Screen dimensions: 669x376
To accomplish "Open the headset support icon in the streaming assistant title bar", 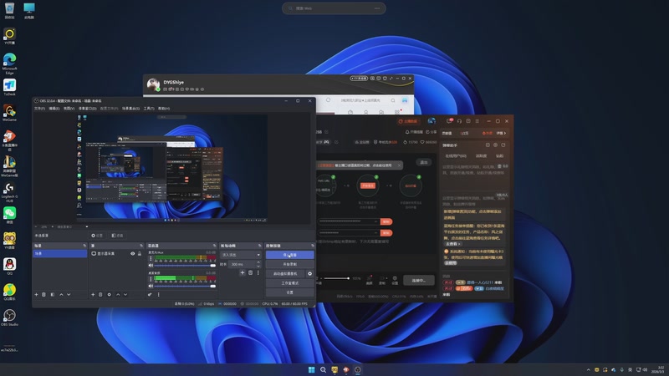I will click(x=459, y=121).
